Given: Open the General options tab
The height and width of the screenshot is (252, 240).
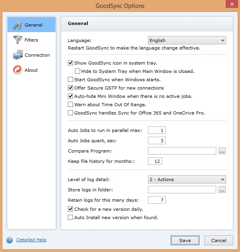Looking at the screenshot, I should click(x=31, y=25).
